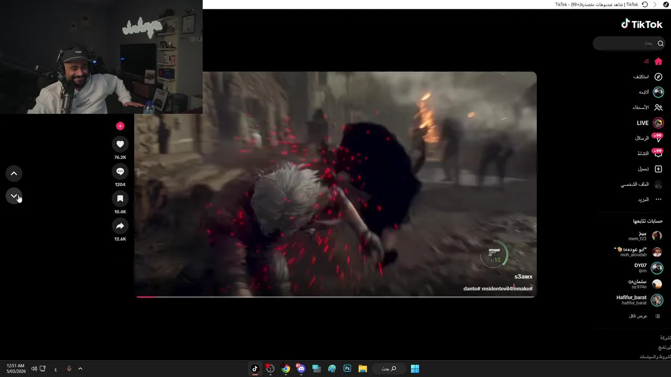Open the TikTok home icon in sidebar
This screenshot has height=377, width=671.
point(658,61)
